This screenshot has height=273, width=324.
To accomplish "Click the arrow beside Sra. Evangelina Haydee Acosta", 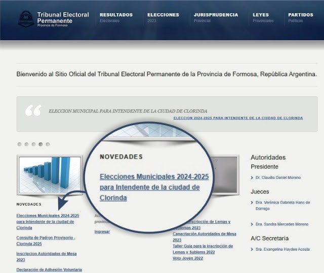I will click(x=253, y=249).
